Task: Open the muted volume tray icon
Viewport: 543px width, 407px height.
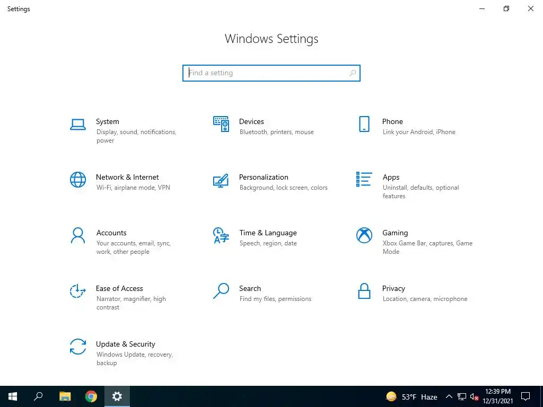Action: pyautogui.click(x=474, y=396)
